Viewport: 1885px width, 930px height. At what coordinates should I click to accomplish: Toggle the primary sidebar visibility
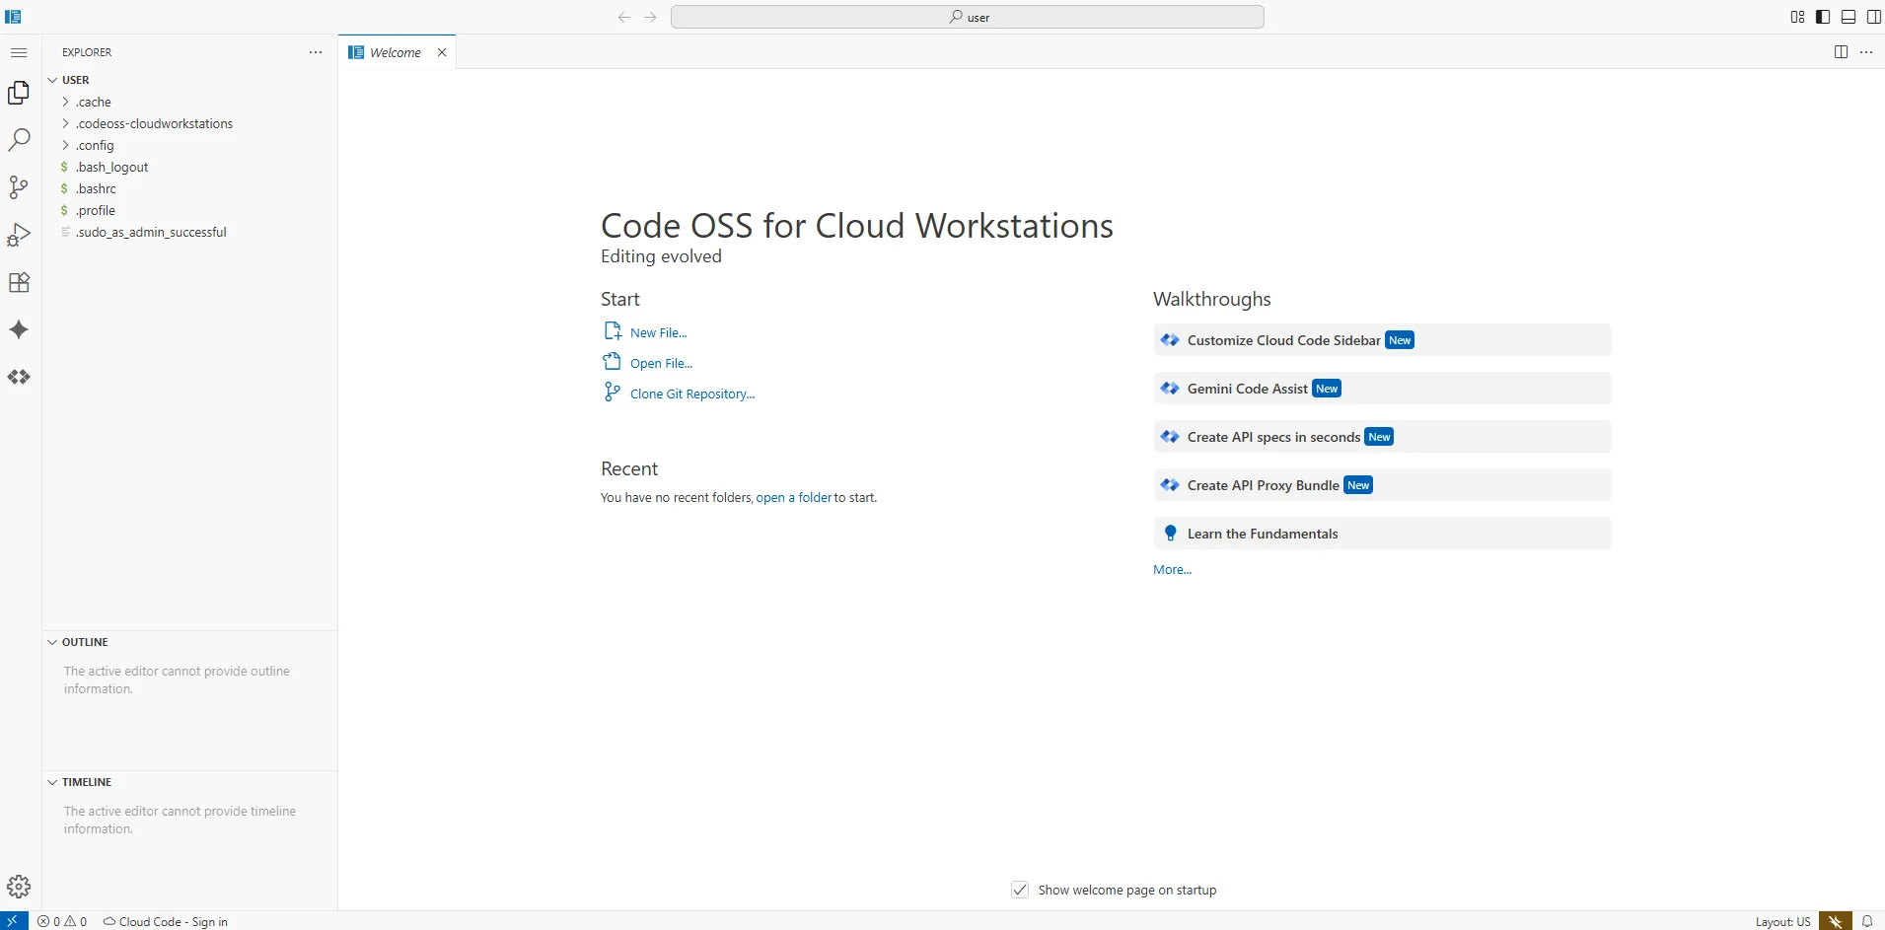(x=1823, y=17)
